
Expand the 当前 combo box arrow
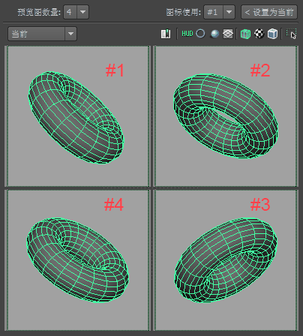coord(70,34)
